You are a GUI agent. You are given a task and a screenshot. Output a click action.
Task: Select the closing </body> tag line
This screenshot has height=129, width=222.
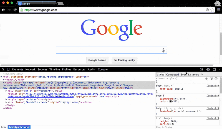(x=10, y=105)
